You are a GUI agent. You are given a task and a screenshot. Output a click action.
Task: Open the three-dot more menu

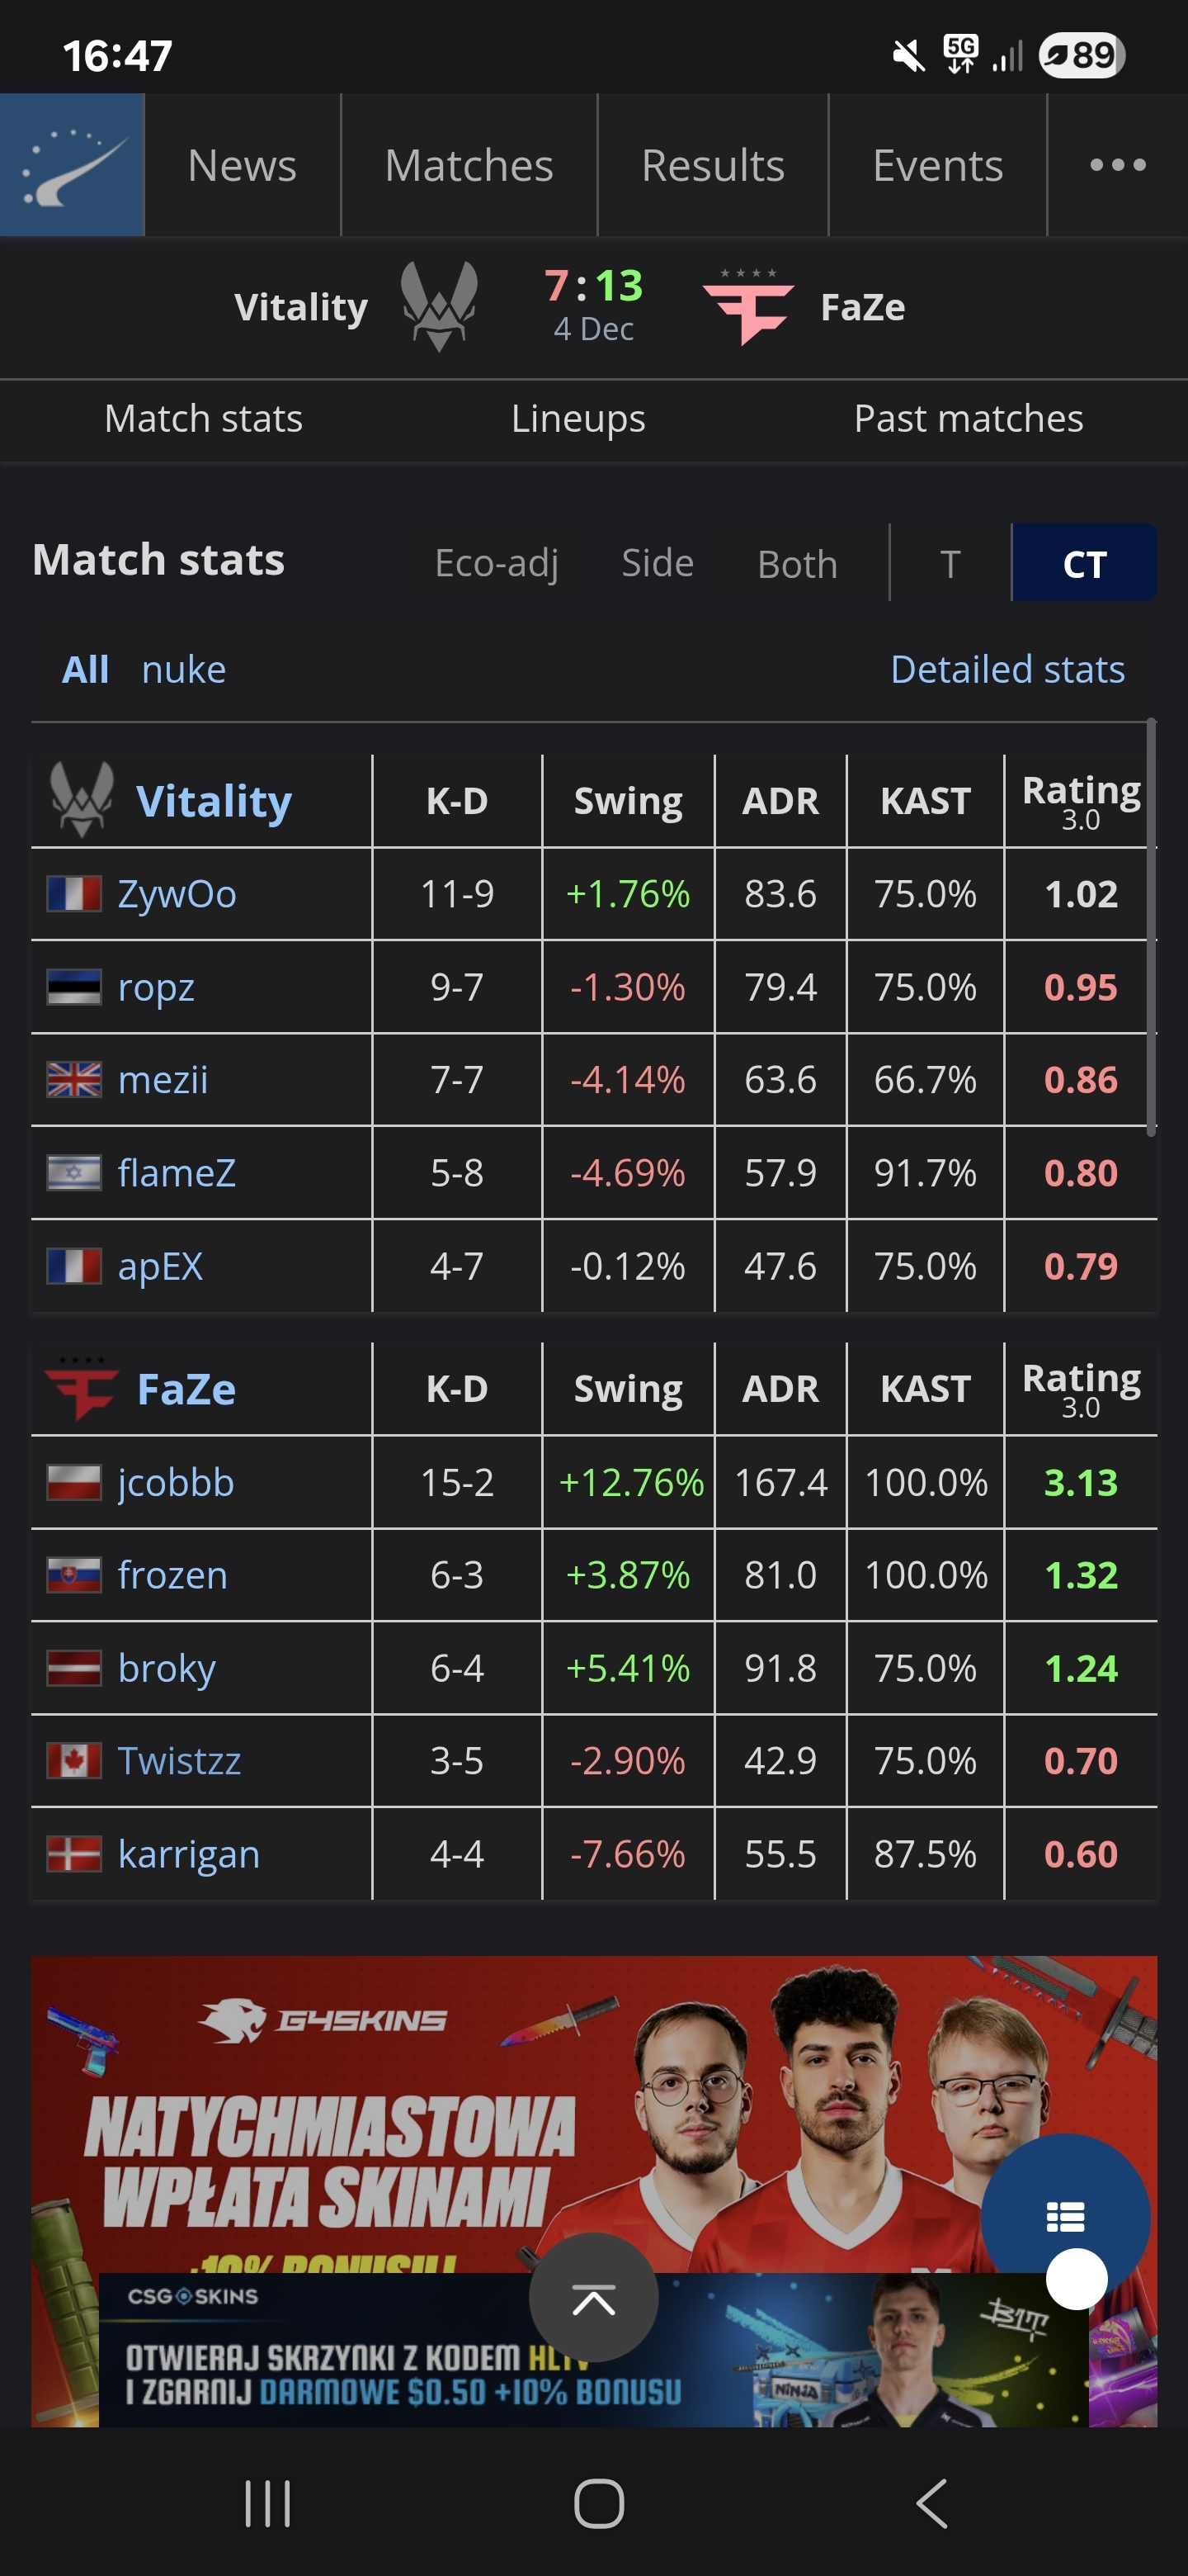1117,165
